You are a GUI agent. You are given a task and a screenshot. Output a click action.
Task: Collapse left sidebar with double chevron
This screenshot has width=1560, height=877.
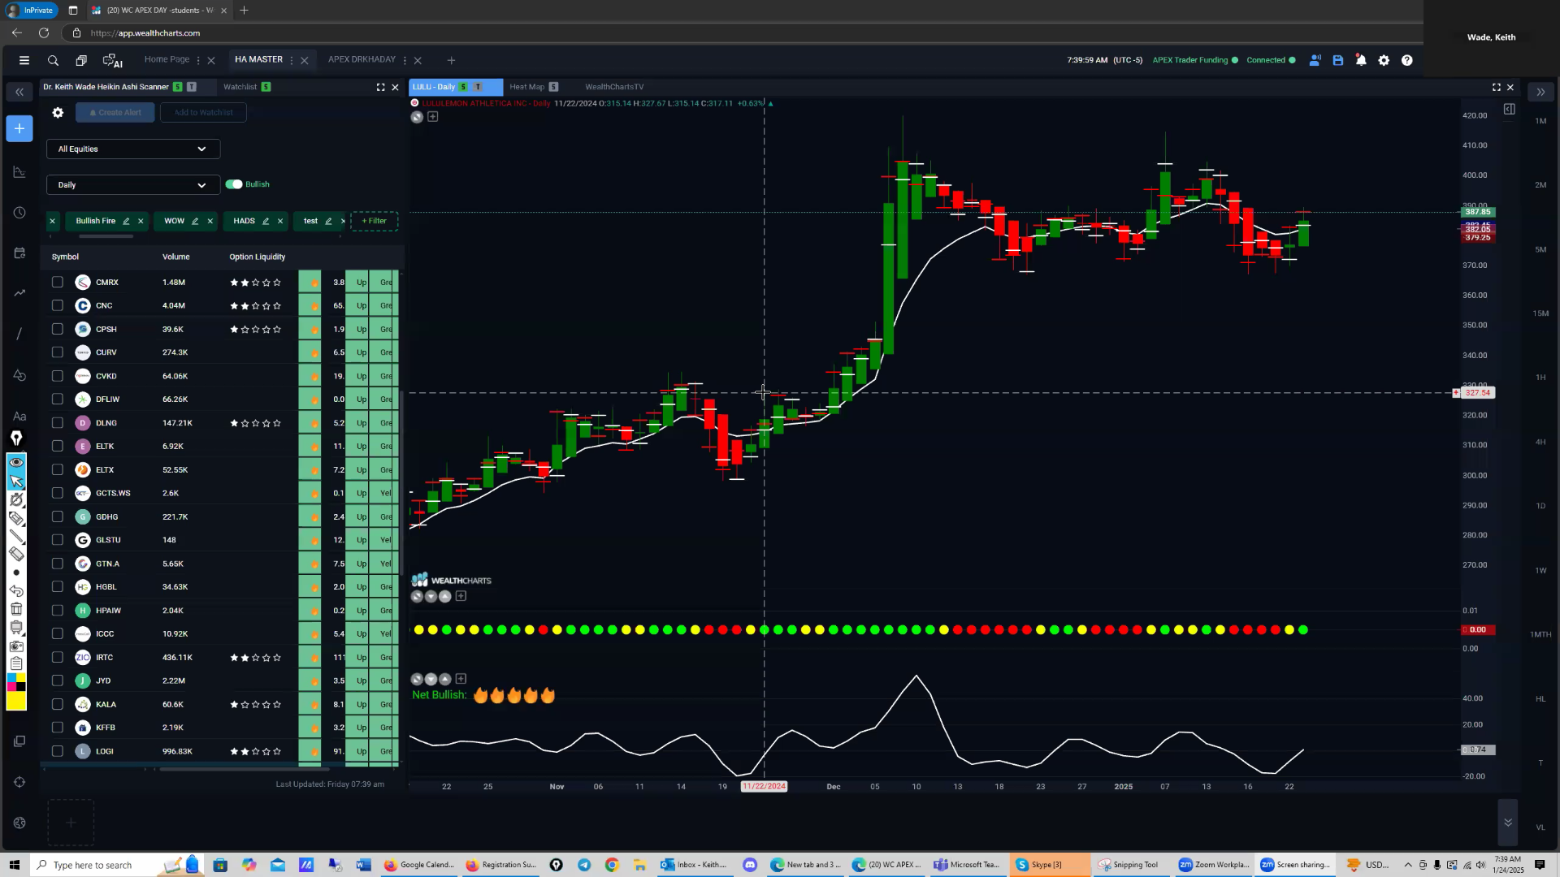(x=19, y=92)
